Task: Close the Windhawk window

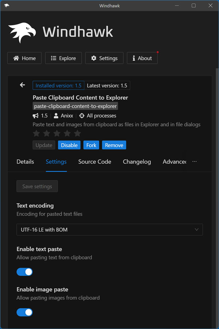Action: 211,5
